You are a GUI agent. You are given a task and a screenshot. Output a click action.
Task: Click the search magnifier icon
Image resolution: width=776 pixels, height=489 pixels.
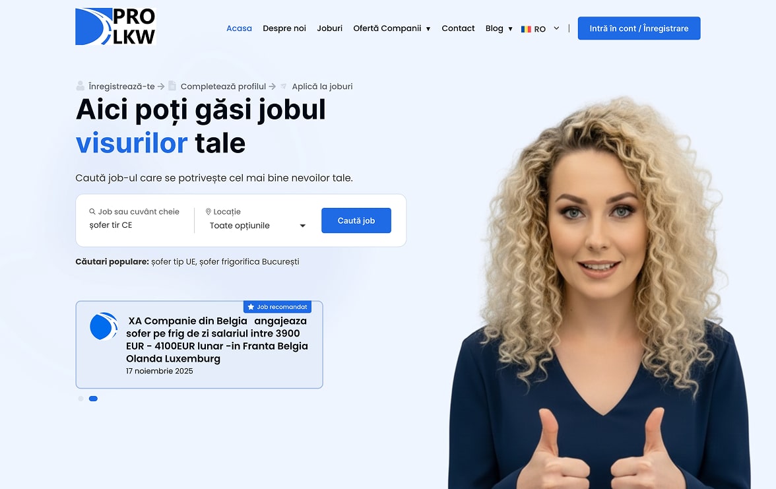tap(92, 211)
